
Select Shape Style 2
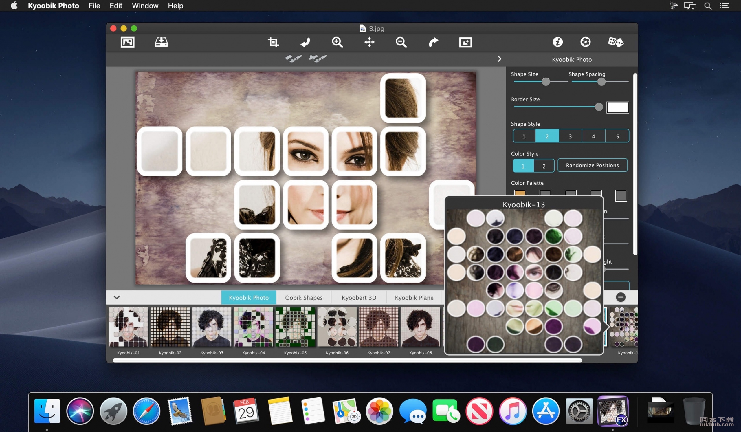547,136
